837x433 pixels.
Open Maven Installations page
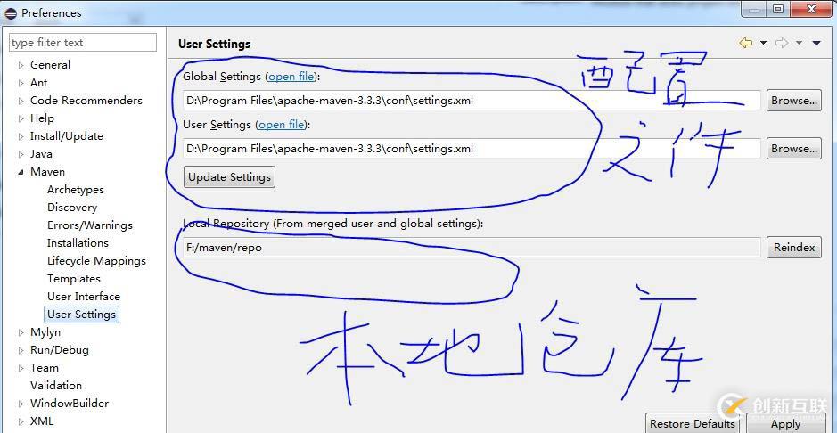(x=78, y=242)
